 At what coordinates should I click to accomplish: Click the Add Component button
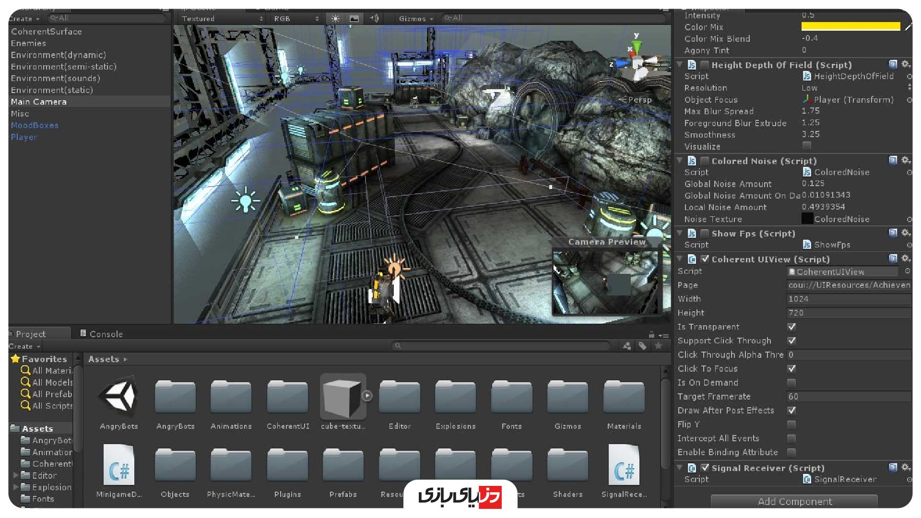click(x=794, y=501)
